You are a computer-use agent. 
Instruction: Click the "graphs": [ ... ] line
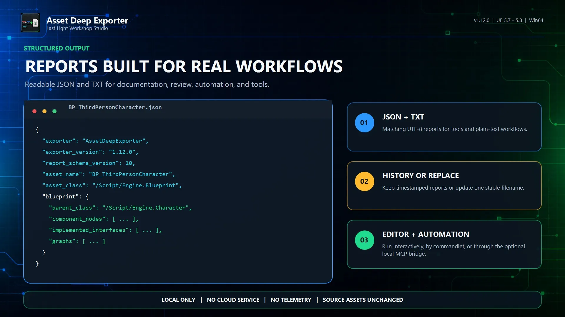click(77, 241)
